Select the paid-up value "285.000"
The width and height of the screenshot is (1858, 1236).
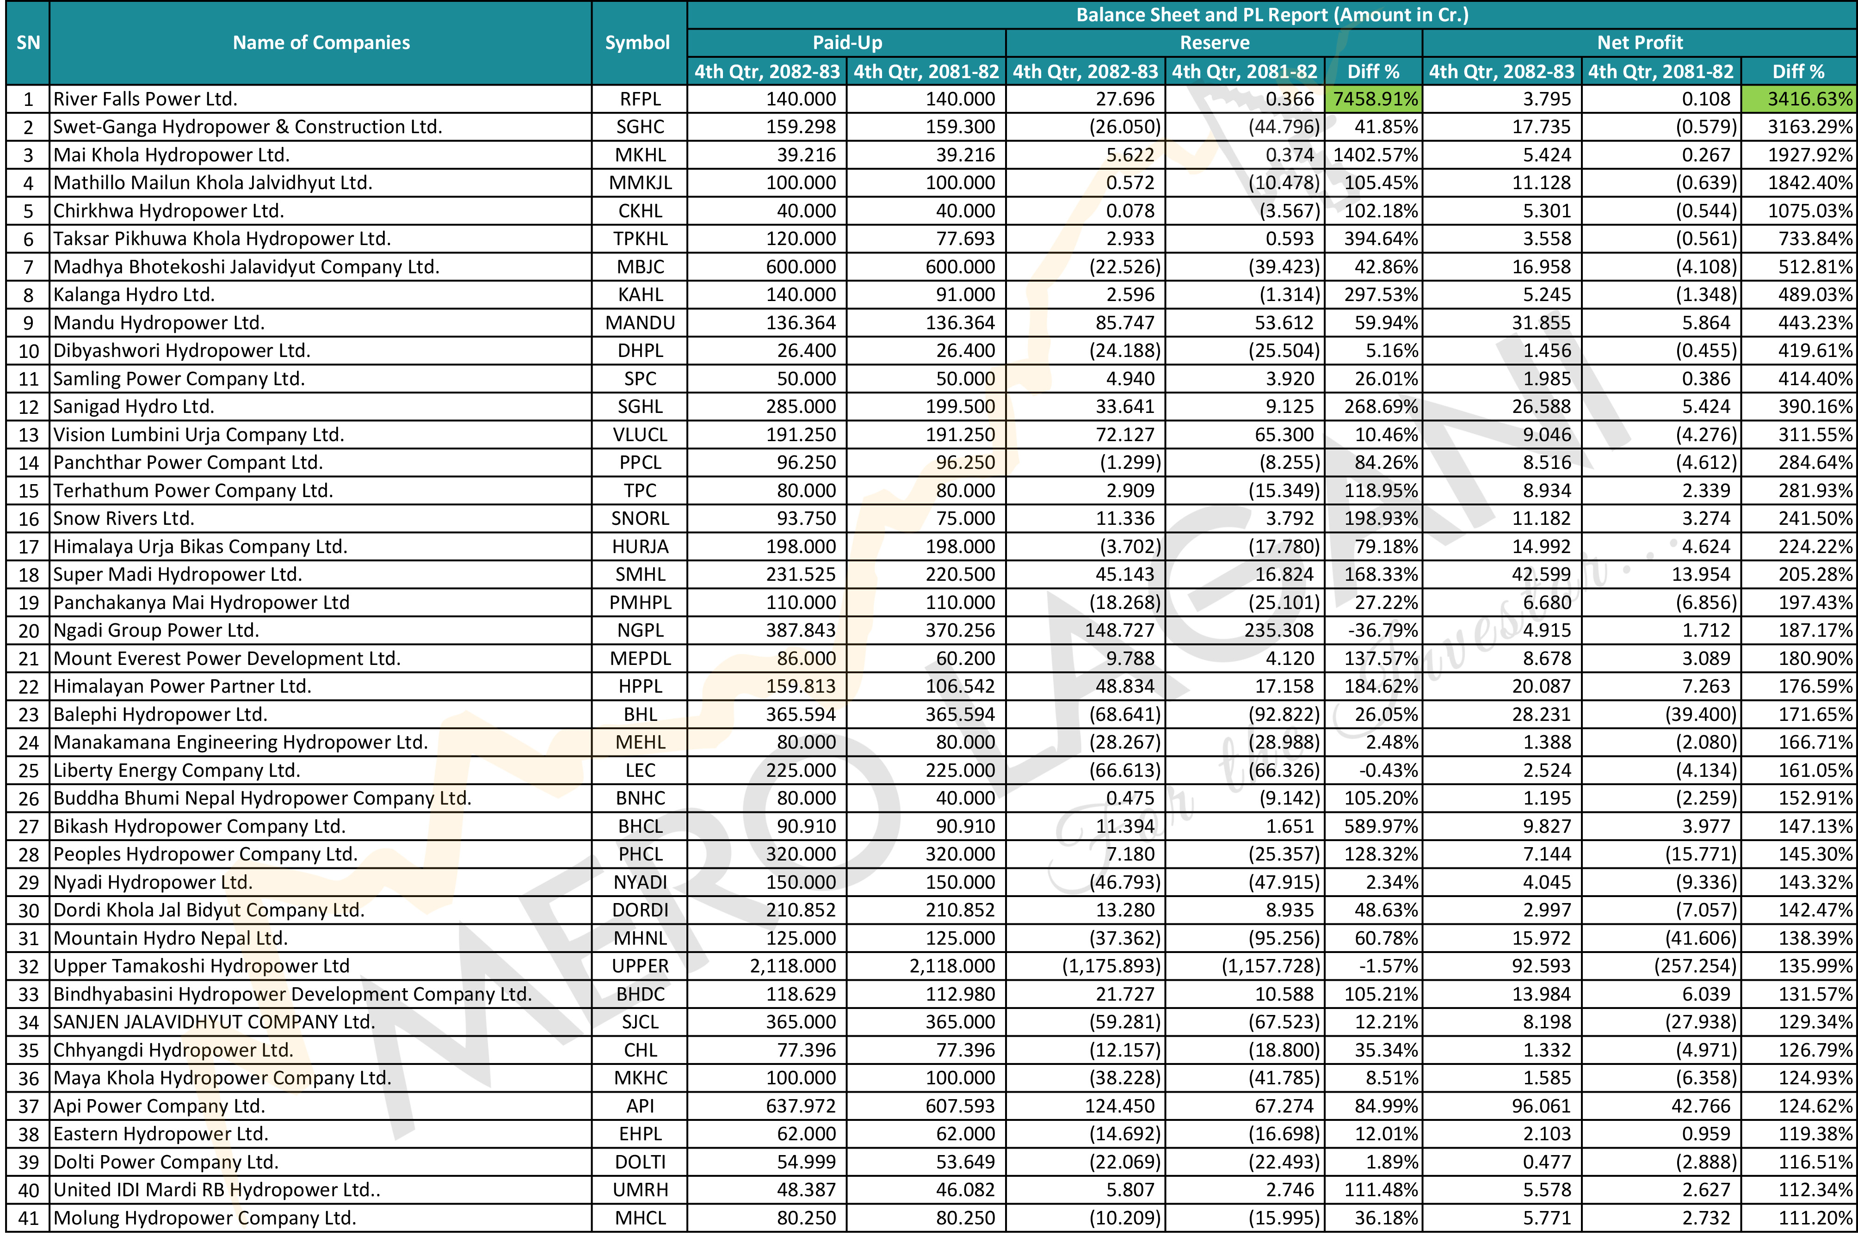coord(801,407)
